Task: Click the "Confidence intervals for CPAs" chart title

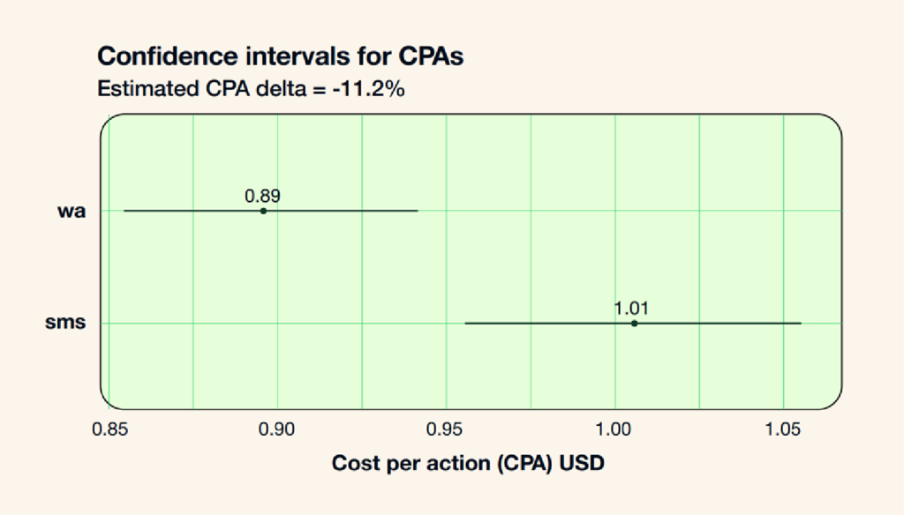Action: tap(280, 56)
